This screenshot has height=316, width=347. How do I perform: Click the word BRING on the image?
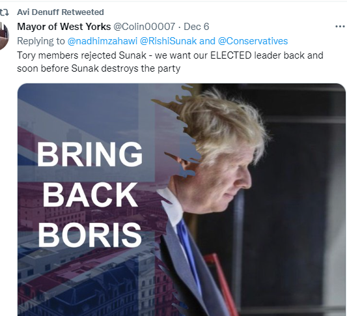coord(90,154)
